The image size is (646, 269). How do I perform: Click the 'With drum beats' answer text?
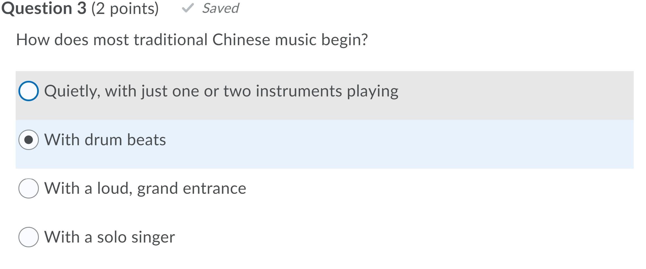click(105, 140)
